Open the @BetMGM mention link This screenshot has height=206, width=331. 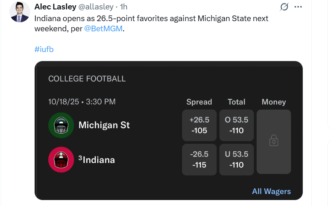pos(103,29)
